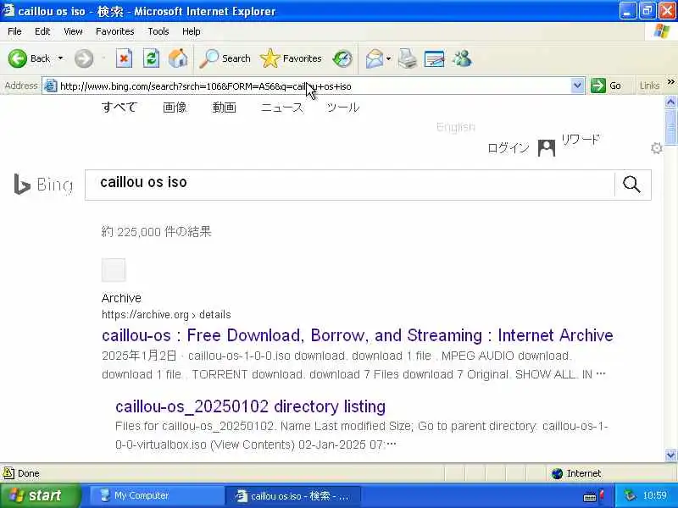Image resolution: width=678 pixels, height=508 pixels.
Task: Switch to the 画像 images tab
Action: (x=175, y=108)
